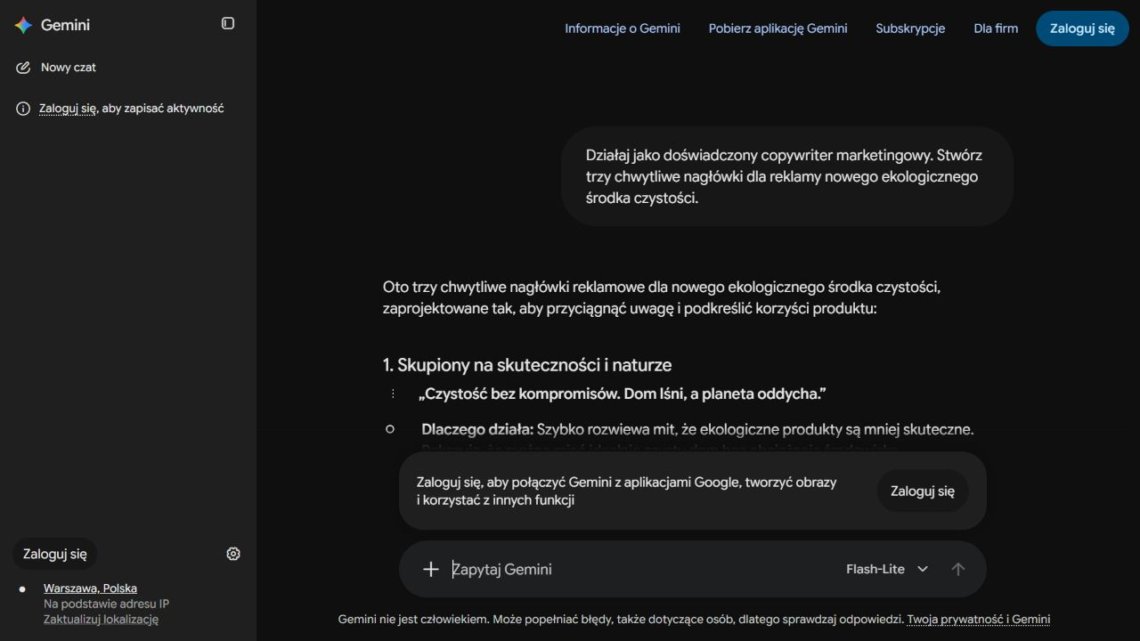Focus the Zapytaj Gemini input field

click(x=641, y=569)
